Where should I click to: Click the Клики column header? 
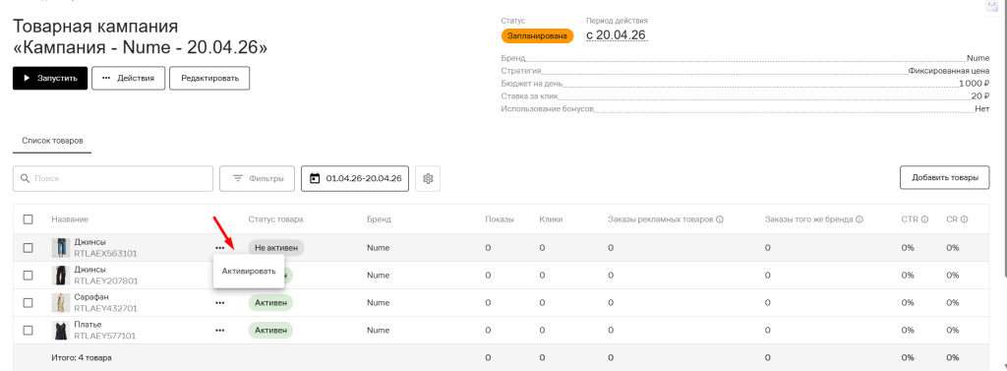[551, 219]
